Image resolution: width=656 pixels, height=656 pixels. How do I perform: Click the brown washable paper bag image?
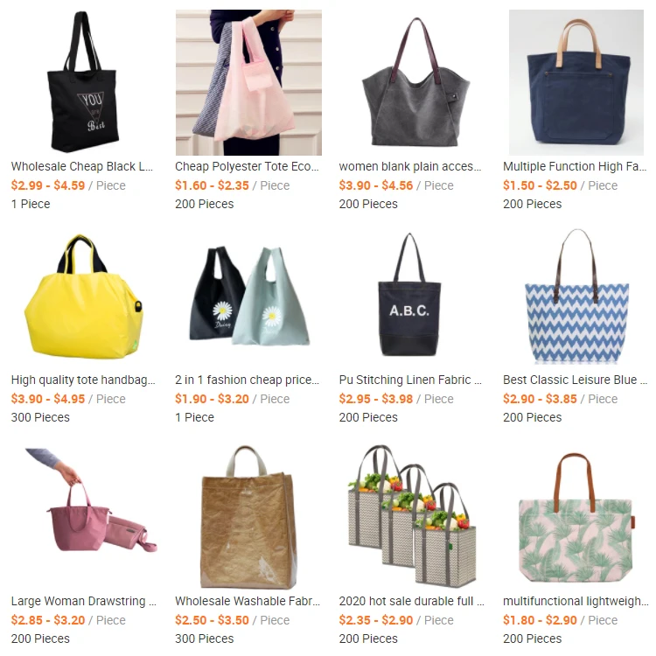[x=248, y=517]
